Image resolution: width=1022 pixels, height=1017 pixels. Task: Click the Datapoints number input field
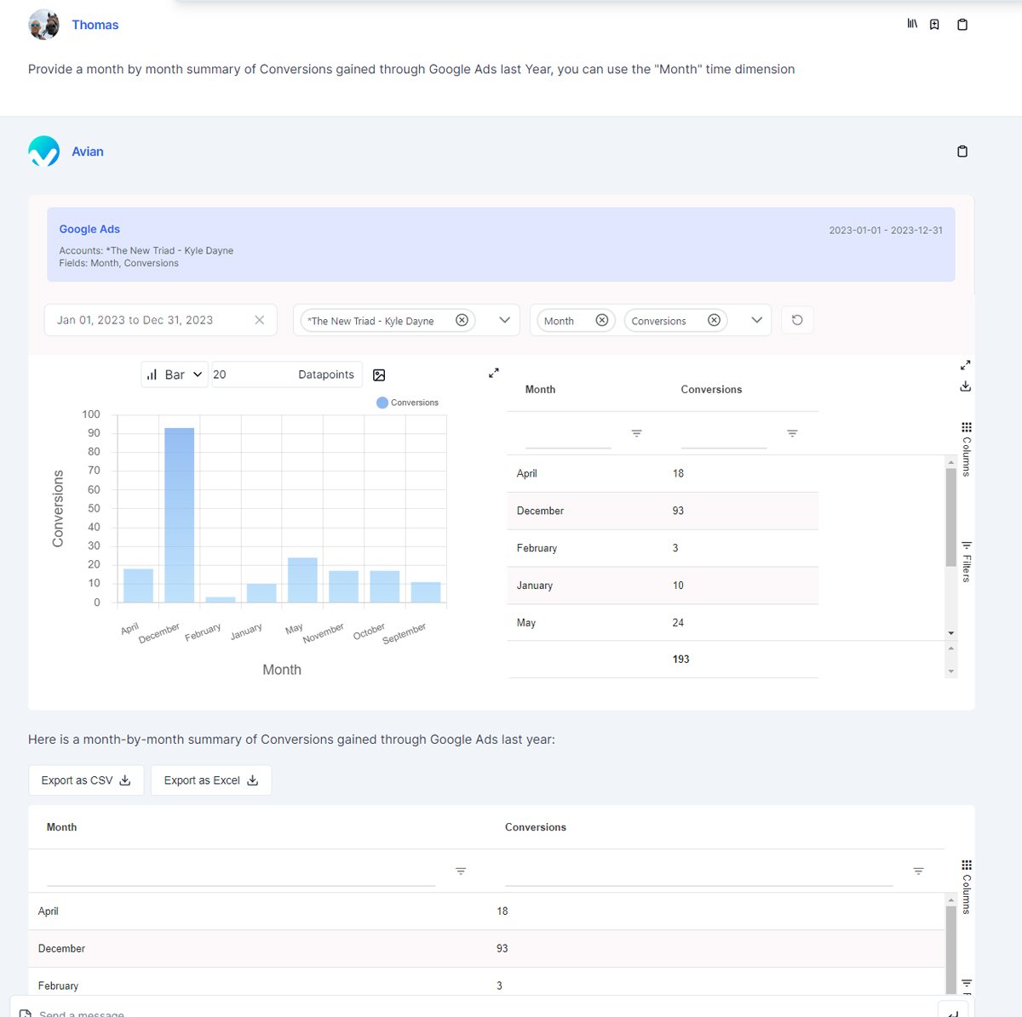coord(251,374)
